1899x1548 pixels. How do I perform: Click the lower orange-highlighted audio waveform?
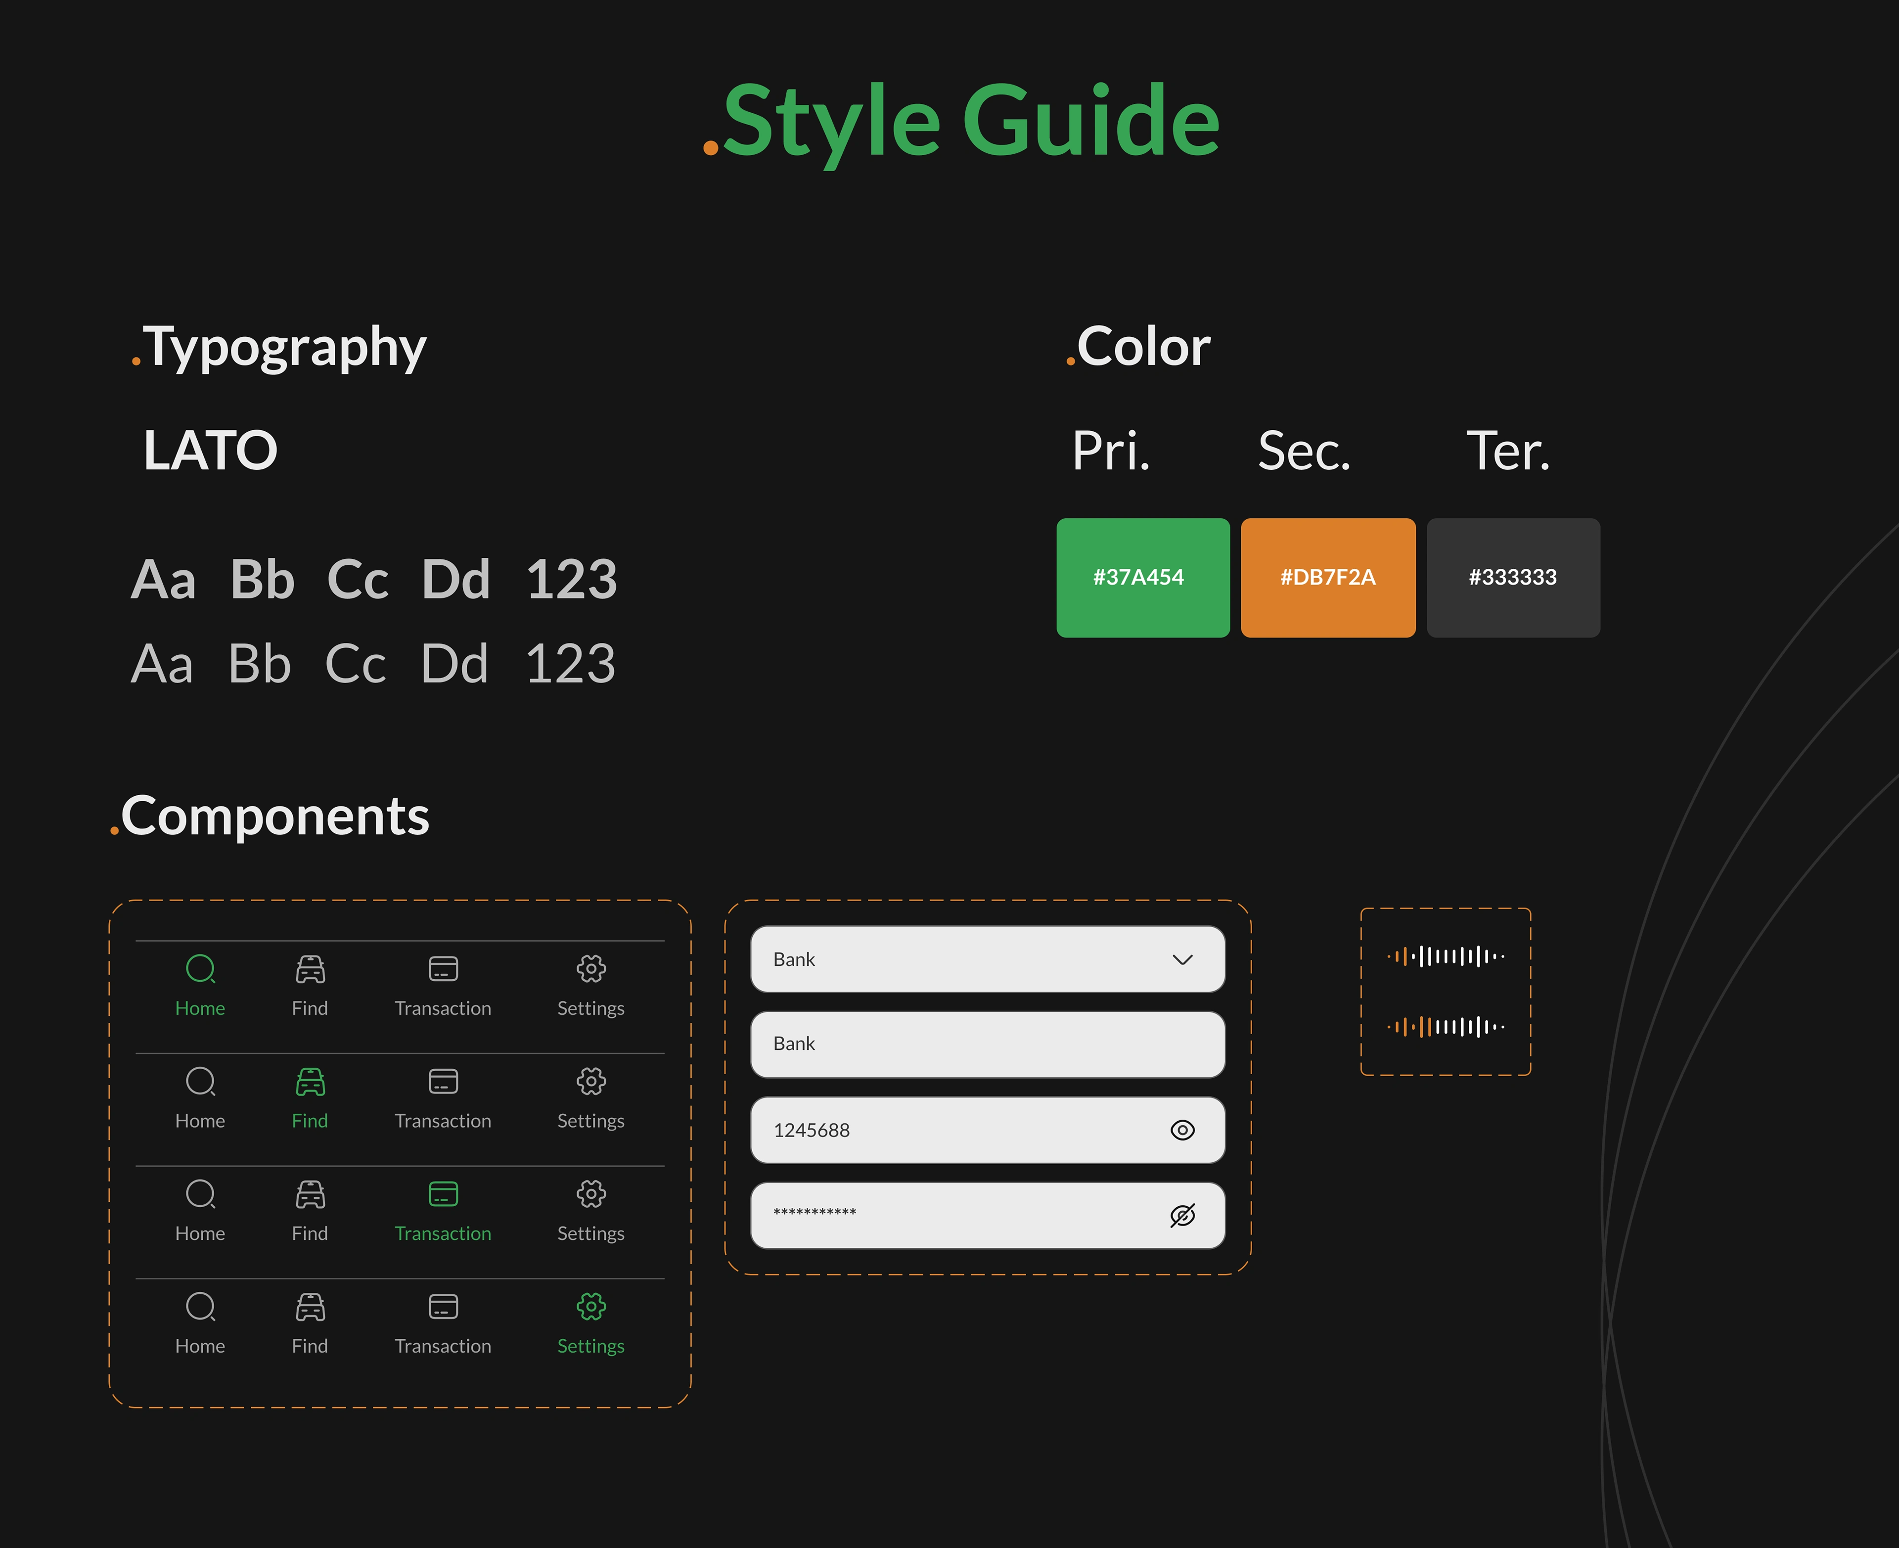click(1446, 1026)
